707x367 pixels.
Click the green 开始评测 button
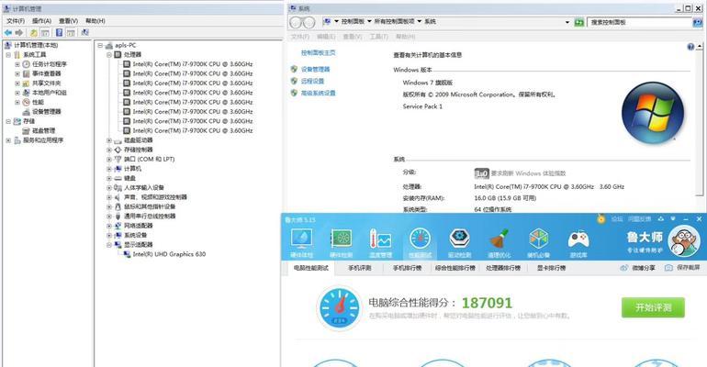point(653,307)
